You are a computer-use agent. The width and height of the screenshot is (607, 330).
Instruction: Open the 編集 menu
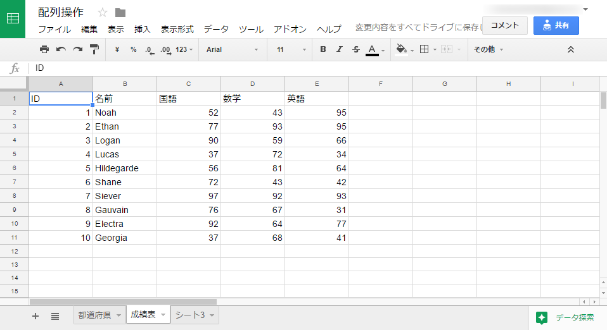click(x=89, y=29)
